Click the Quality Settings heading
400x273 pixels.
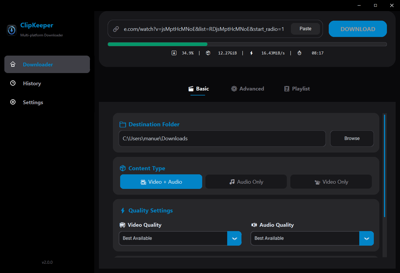151,210
